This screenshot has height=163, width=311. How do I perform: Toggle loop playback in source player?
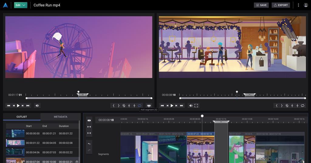pos(139,106)
